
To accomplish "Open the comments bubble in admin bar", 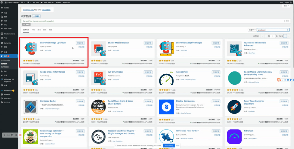I will pyautogui.click(x=29, y=2).
